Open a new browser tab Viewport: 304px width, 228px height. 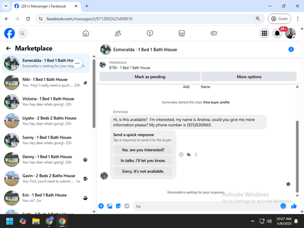tap(87, 6)
